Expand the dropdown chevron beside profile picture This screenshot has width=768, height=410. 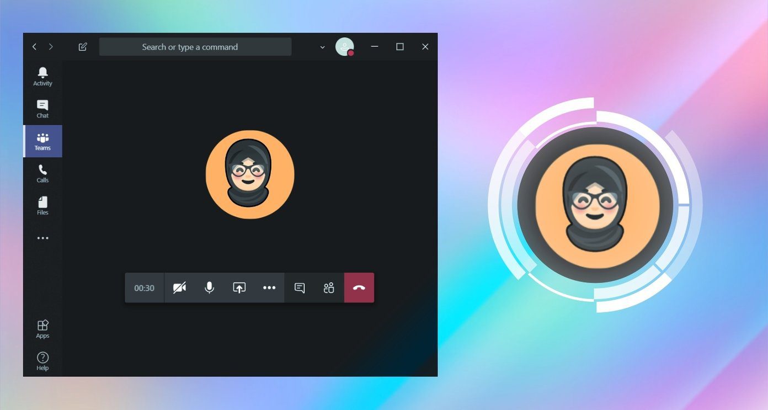[323, 47]
